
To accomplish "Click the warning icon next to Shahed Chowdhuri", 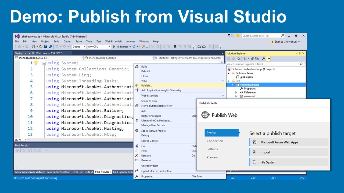I will click(x=272, y=42).
